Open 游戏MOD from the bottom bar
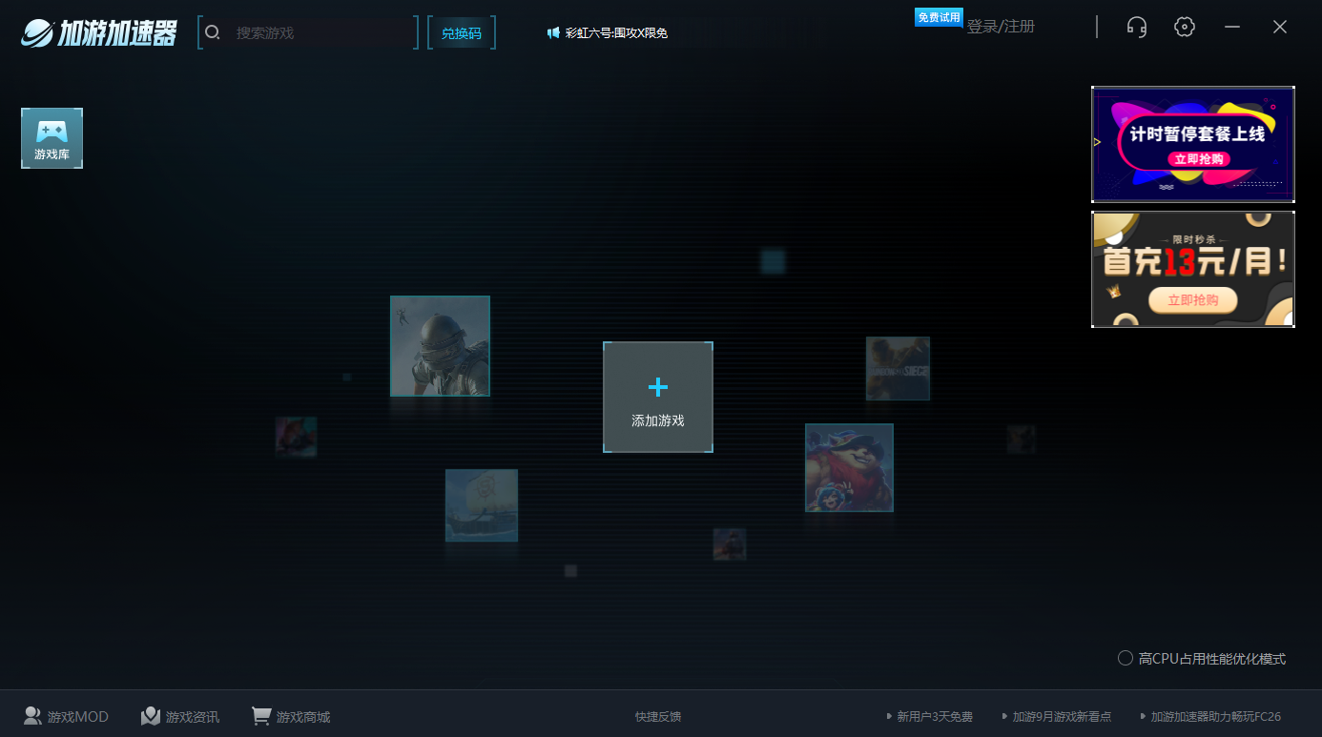The image size is (1322, 737). click(66, 716)
